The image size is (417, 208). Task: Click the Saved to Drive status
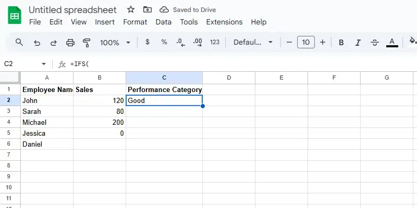click(x=188, y=10)
